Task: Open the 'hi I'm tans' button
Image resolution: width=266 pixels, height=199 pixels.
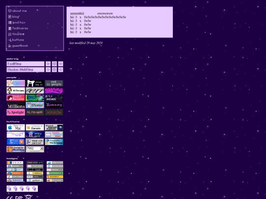Action: pyautogui.click(x=16, y=90)
